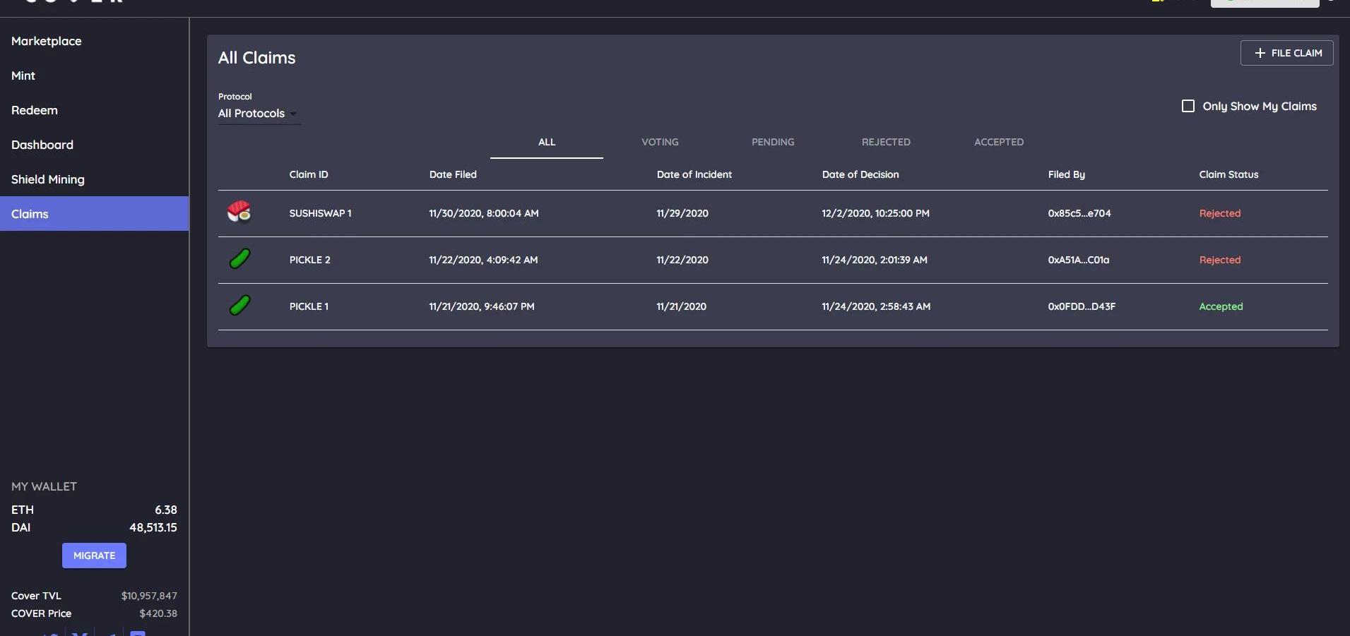The height and width of the screenshot is (636, 1350).
Task: Show the REJECTED claims tab
Action: tap(886, 142)
